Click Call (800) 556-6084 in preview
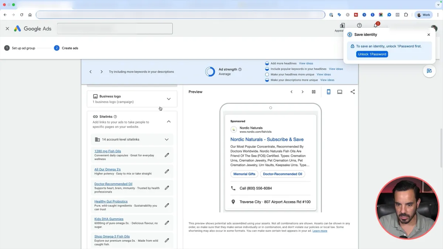The width and height of the screenshot is (443, 249). pyautogui.click(x=255, y=188)
